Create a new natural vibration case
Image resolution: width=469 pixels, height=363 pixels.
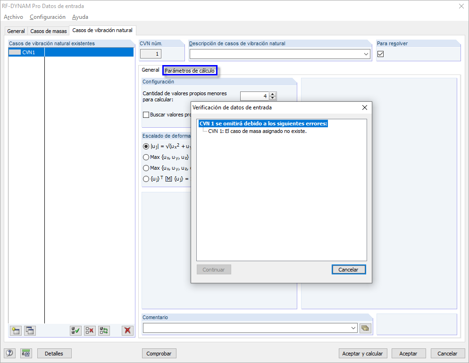[16, 330]
